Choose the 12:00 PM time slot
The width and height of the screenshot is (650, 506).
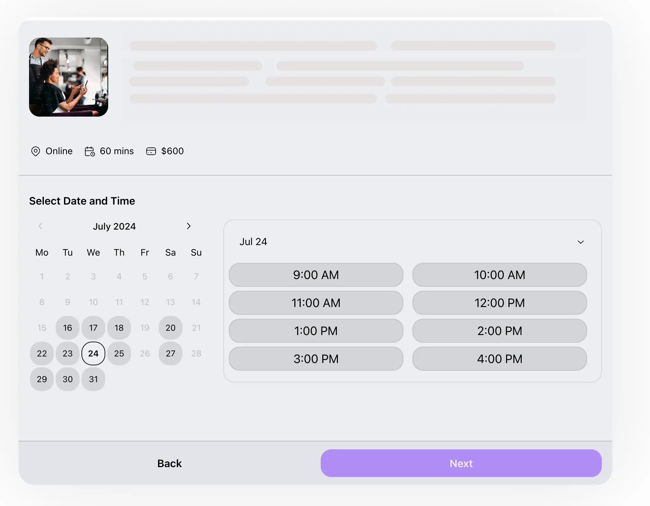pos(499,303)
